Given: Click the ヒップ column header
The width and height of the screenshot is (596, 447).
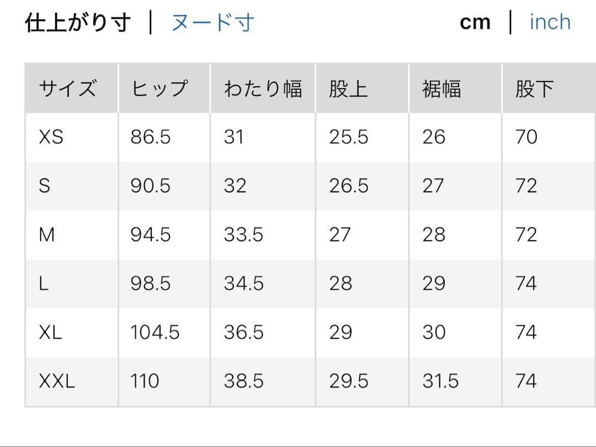Looking at the screenshot, I should tap(159, 89).
